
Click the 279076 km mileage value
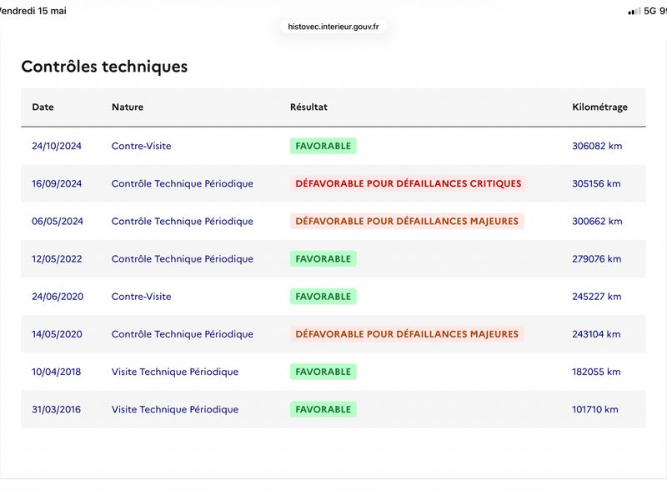tap(596, 259)
